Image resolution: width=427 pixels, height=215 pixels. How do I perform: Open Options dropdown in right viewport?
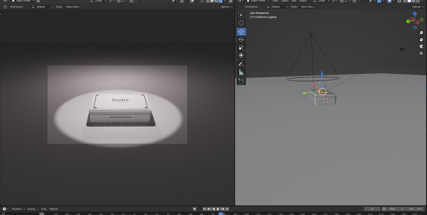pos(418,7)
